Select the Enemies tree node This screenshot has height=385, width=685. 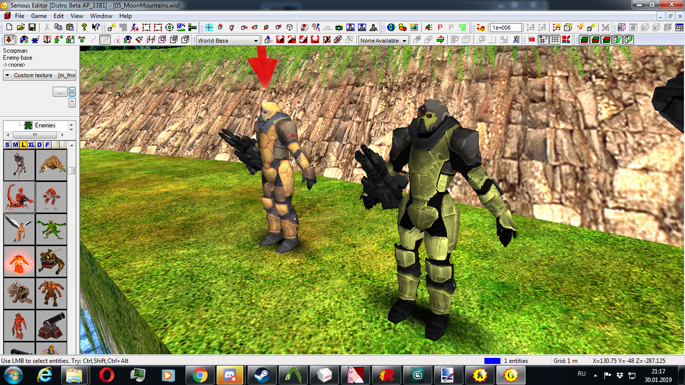pos(45,125)
